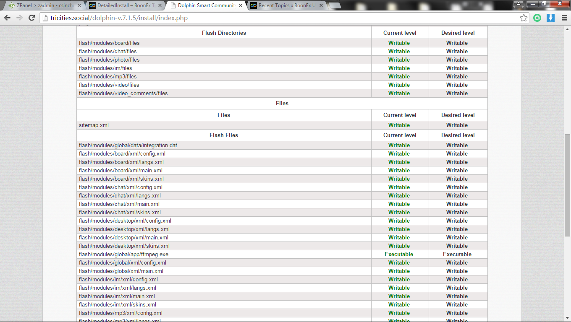This screenshot has height=322, width=571.
Task: Close the DetailedInstall BoonEx tab
Action: (x=160, y=5)
